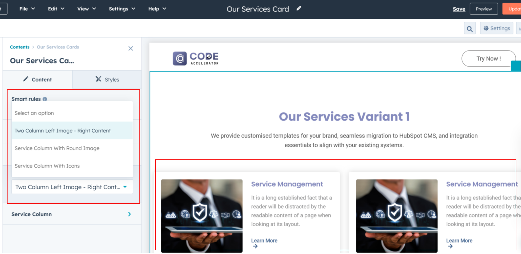Screen dimensions: 521x254
Task: Click the Save link
Action: tap(459, 9)
